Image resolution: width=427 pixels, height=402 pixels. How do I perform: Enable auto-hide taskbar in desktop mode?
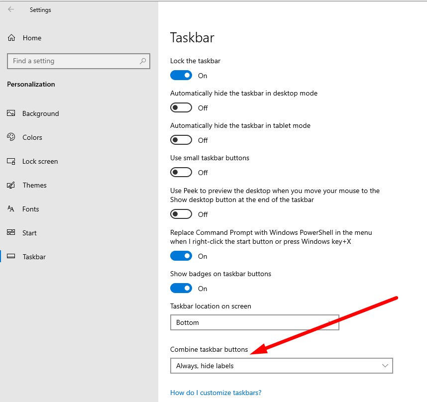coord(181,108)
